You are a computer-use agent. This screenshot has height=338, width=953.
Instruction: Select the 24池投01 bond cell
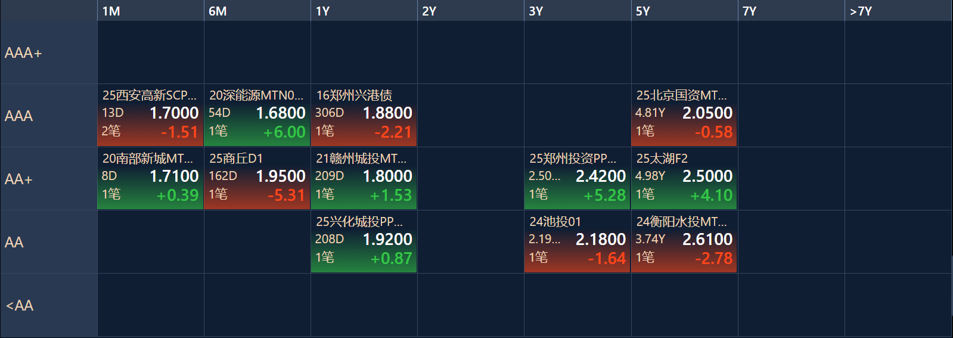pos(577,242)
